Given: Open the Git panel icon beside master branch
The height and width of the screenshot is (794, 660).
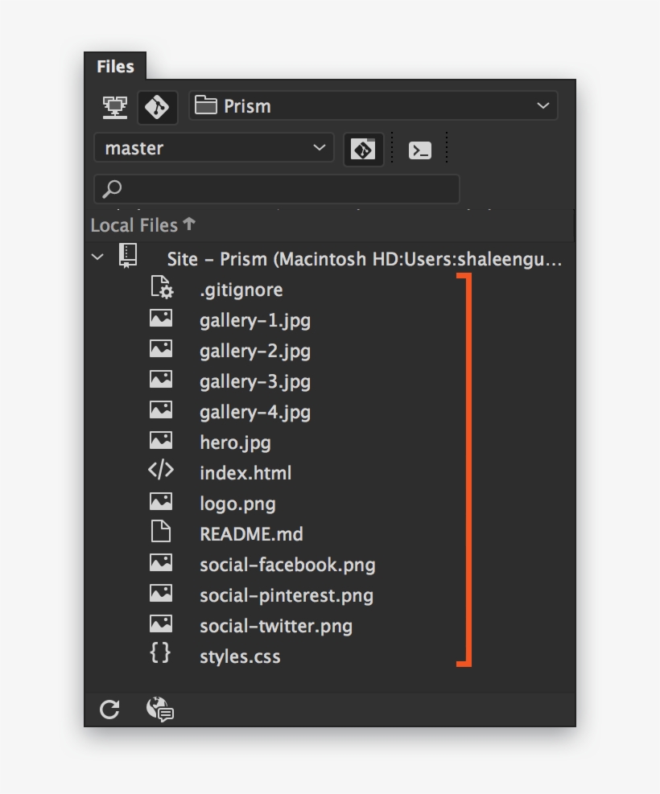Looking at the screenshot, I should click(x=363, y=148).
